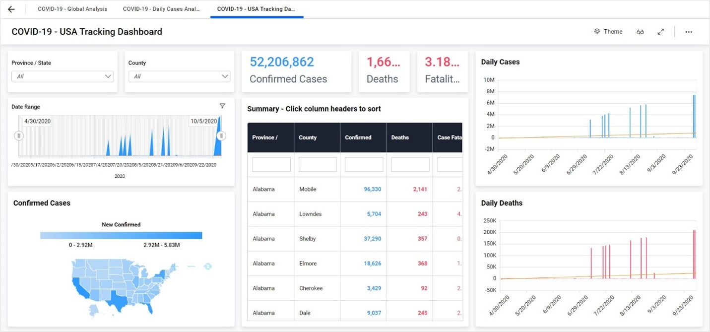
Task: Click the Deaths column header to sort
Action: (x=400, y=137)
